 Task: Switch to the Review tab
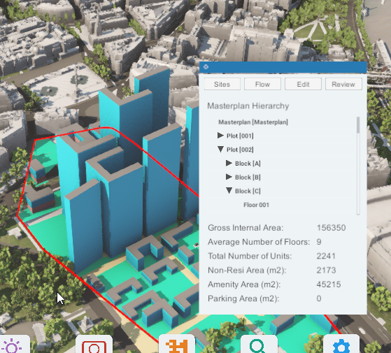[x=343, y=84]
